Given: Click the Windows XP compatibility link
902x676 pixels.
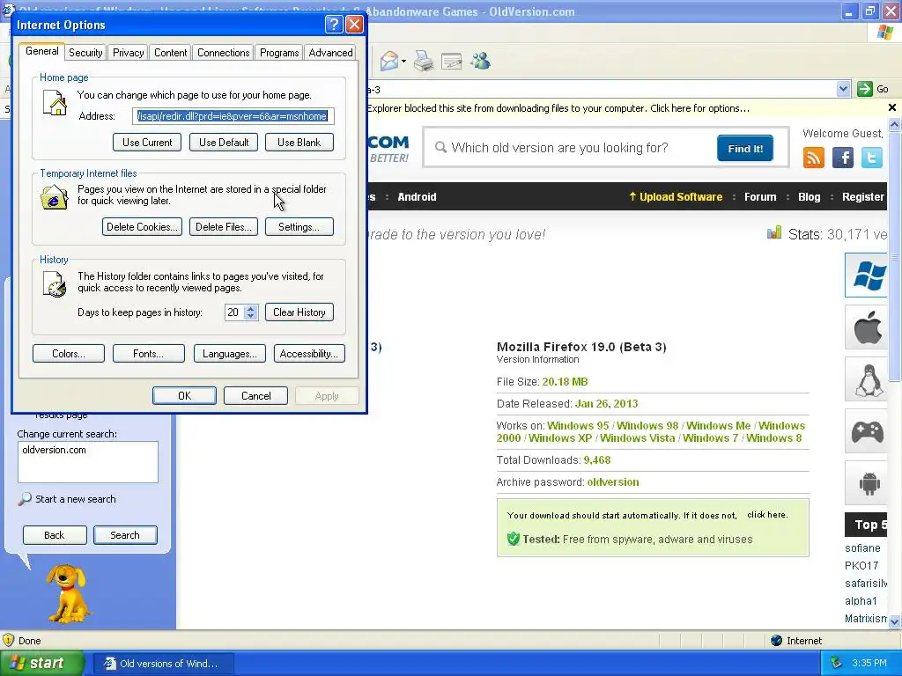Looking at the screenshot, I should [x=560, y=437].
